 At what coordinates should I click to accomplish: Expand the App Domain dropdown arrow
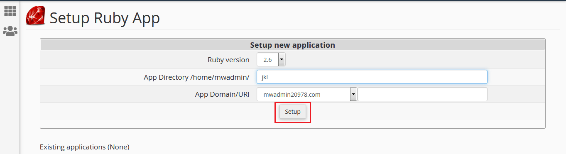tap(353, 94)
